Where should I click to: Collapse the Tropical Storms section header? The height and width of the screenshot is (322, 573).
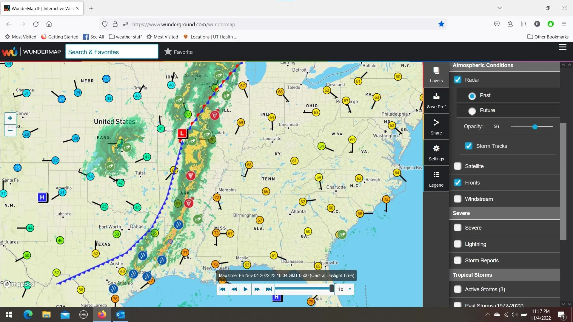(x=504, y=275)
